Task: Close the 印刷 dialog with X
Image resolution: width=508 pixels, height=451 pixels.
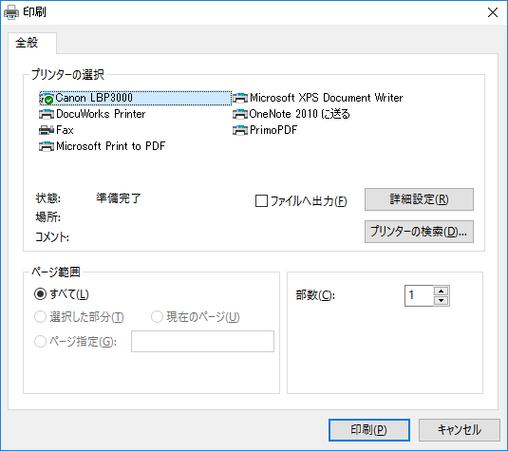Action: 493,12
